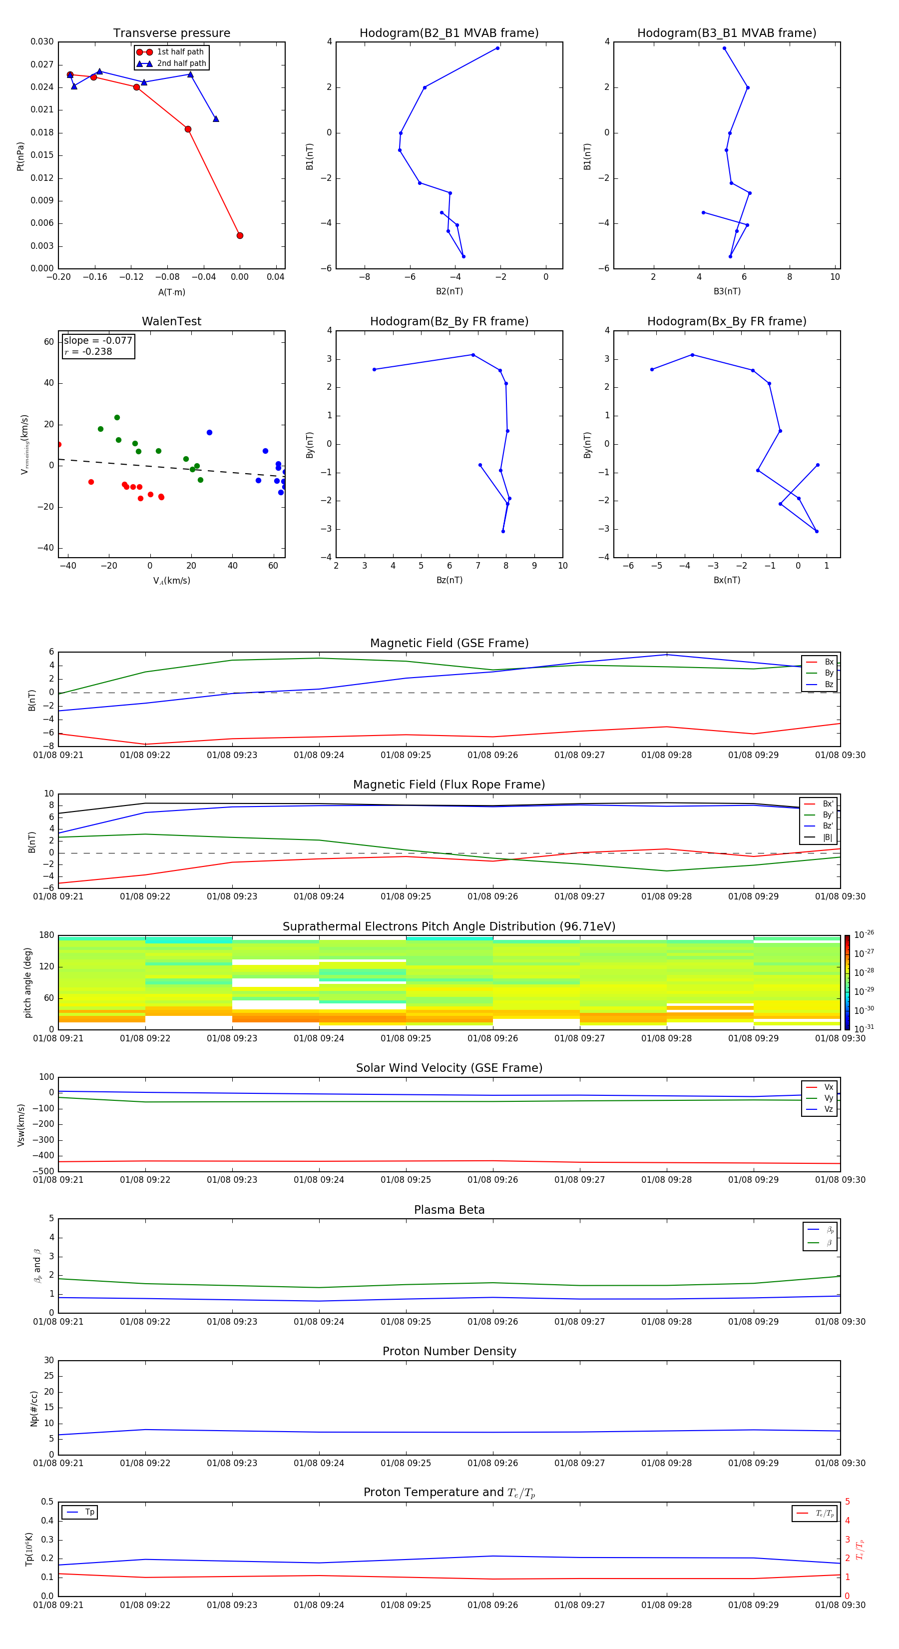Click 'B2(nT)' x-axis label
The width and height of the screenshot is (899, 1649).
pos(449,291)
